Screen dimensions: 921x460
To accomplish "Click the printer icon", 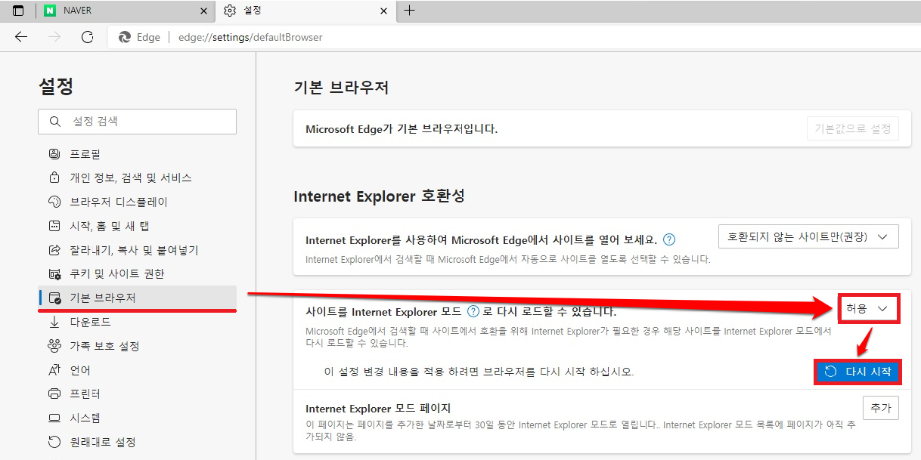I will click(x=54, y=394).
